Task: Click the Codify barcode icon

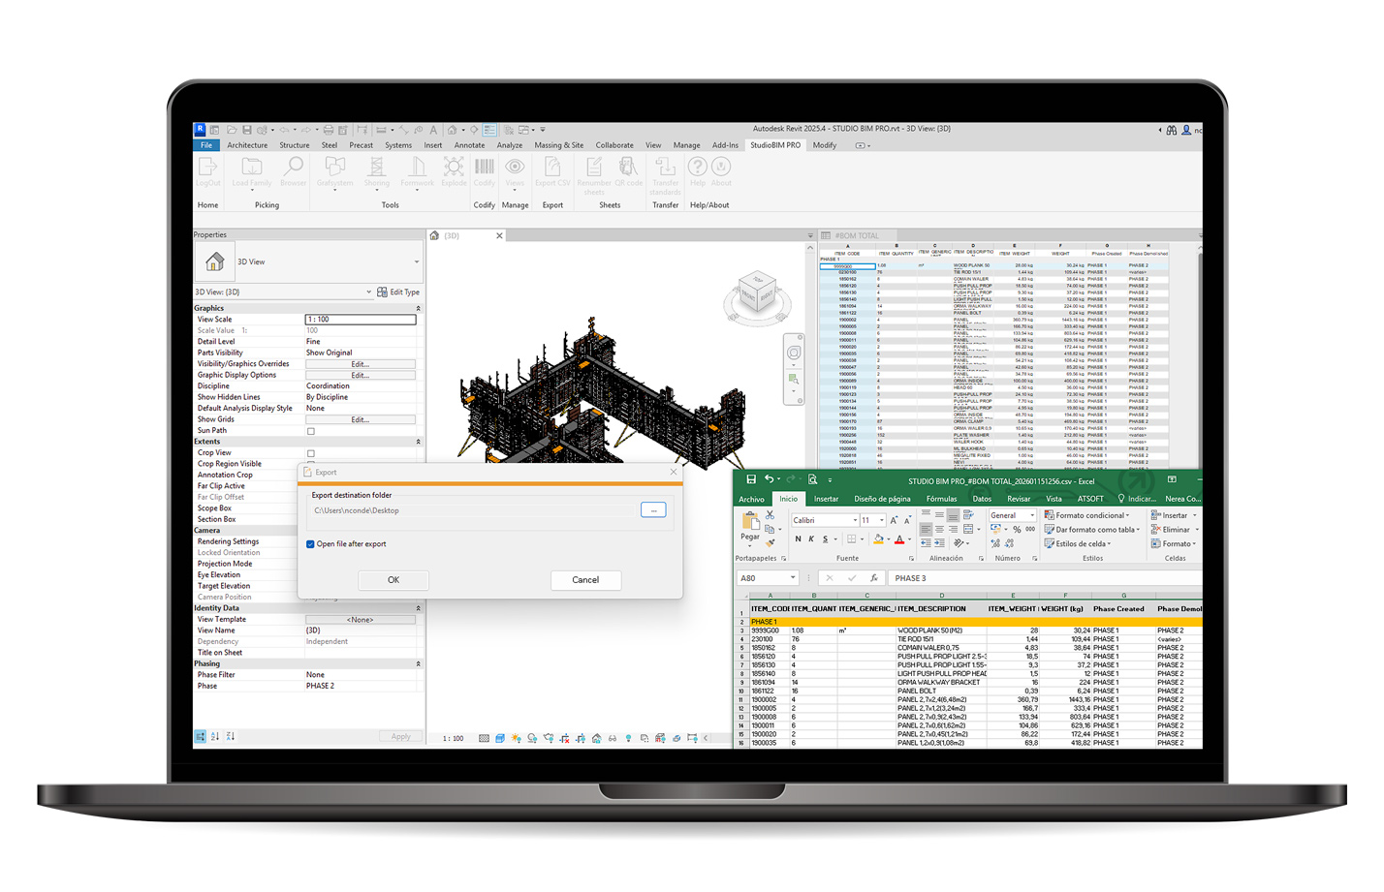Action: [485, 169]
